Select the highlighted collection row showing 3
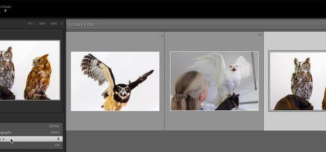Viewport: 326px width, 152px height. (x=31, y=139)
